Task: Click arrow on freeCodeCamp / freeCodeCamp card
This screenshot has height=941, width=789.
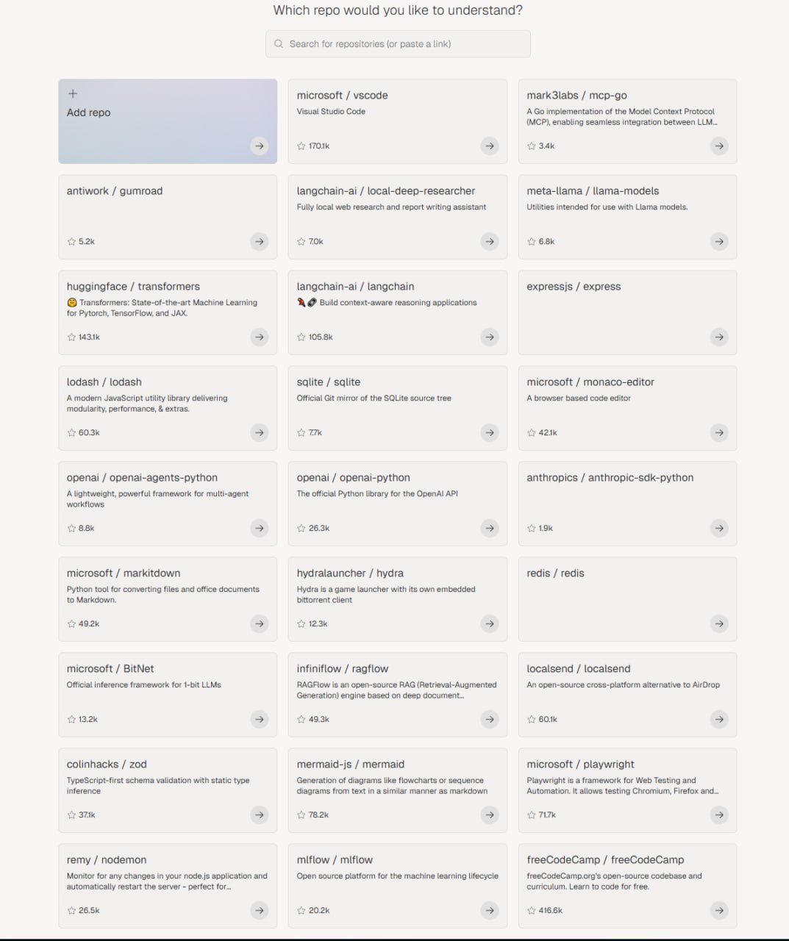Action: [x=719, y=911]
